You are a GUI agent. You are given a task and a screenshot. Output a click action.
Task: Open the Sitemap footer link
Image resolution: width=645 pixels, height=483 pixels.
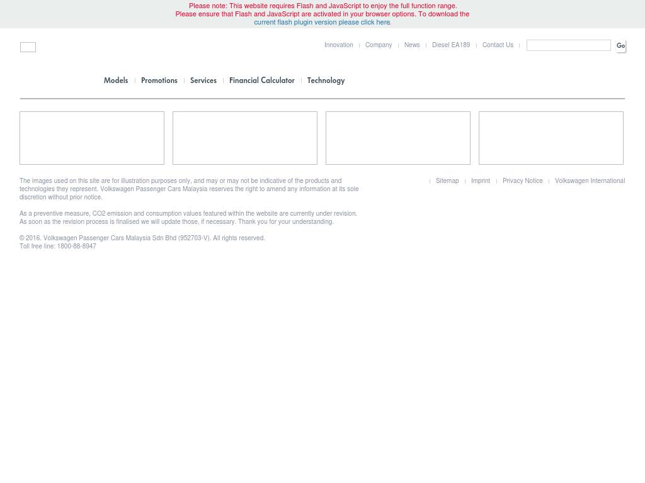pos(447,181)
